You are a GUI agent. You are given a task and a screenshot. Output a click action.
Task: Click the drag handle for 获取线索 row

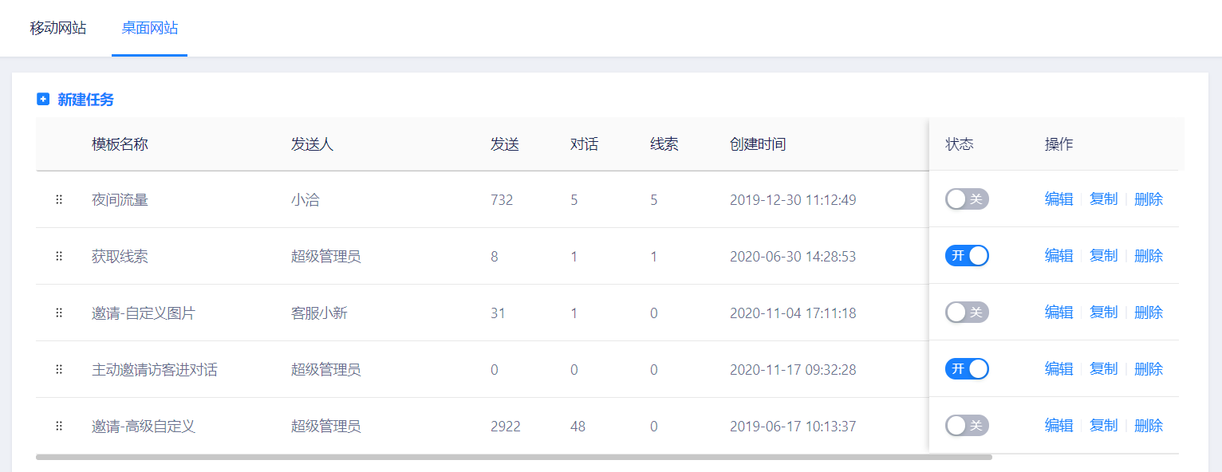tap(59, 256)
